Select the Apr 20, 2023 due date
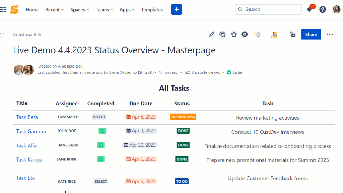 tap(139, 145)
